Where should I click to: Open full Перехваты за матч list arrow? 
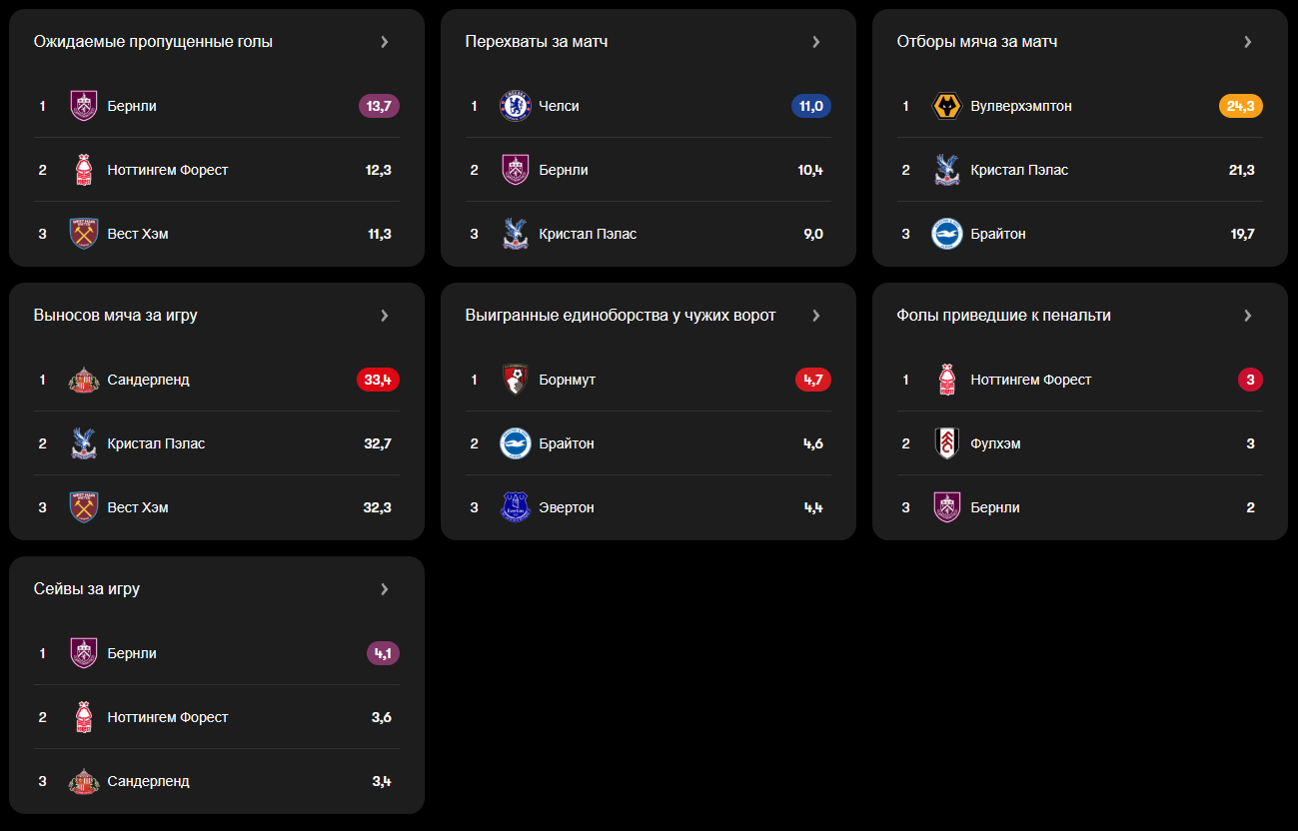(816, 42)
